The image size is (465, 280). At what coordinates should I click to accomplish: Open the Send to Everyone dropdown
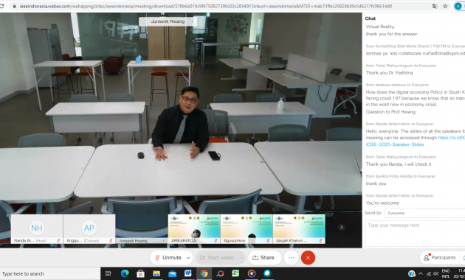(424, 213)
